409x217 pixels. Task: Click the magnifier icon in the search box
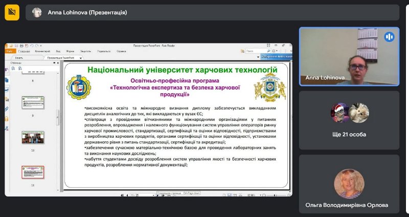pyautogui.click(x=268, y=51)
